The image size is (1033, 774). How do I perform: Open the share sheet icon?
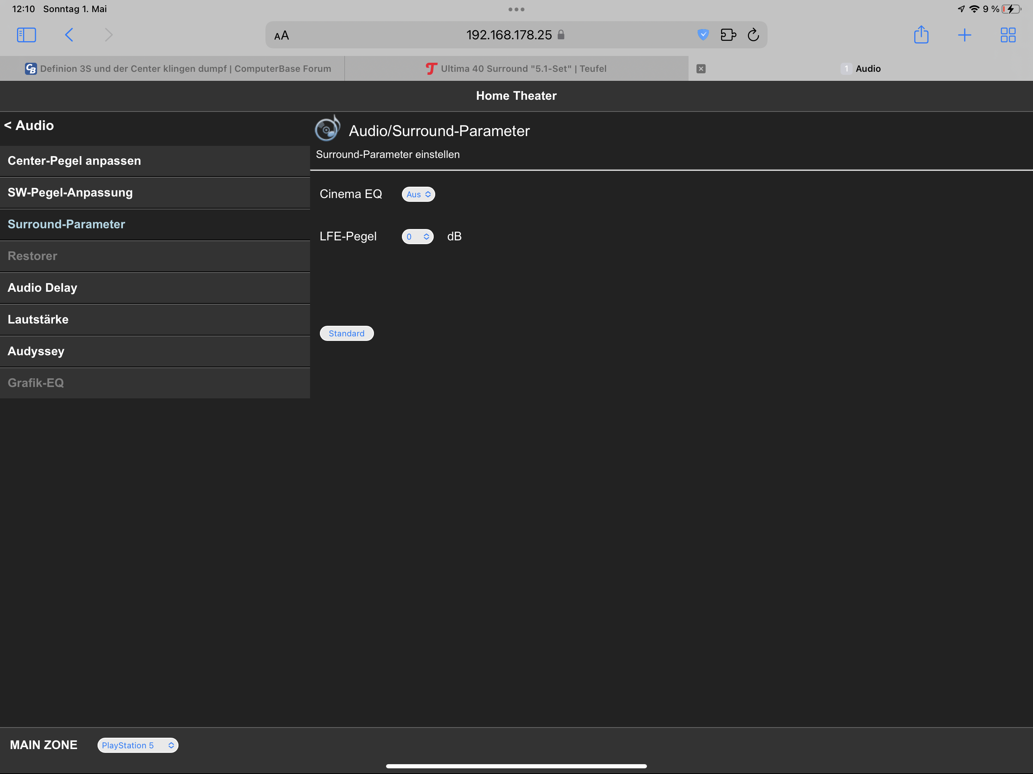pyautogui.click(x=921, y=35)
